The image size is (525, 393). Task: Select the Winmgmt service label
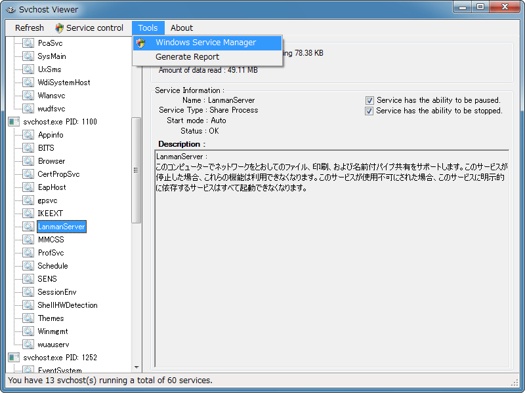(x=52, y=331)
